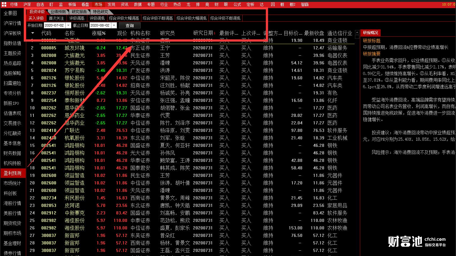456x256 pixels.
Task: Open 沪深行情 in the left sidebar
Action: pyautogui.click(x=13, y=23)
